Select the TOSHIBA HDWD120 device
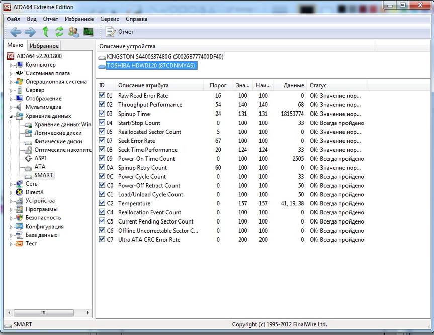 point(151,66)
